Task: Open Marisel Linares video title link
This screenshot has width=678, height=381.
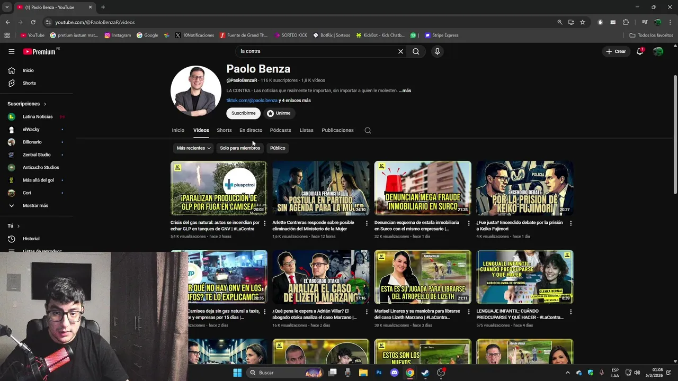Action: [x=417, y=314]
